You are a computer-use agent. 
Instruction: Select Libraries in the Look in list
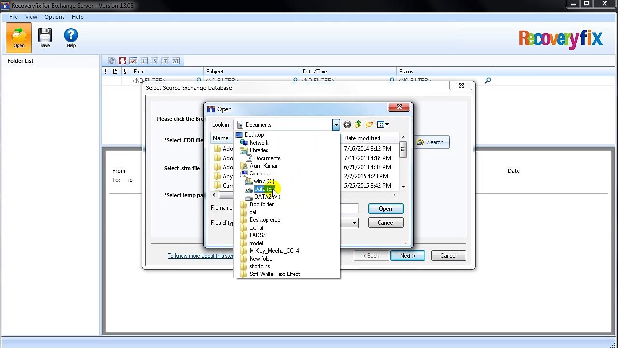258,150
